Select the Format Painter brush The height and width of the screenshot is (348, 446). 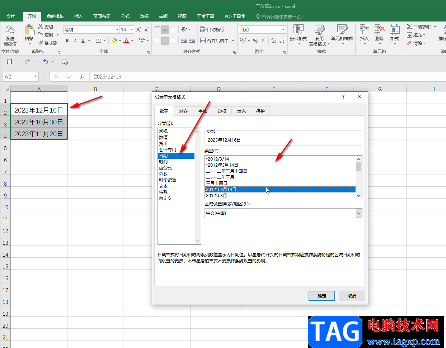41,43
